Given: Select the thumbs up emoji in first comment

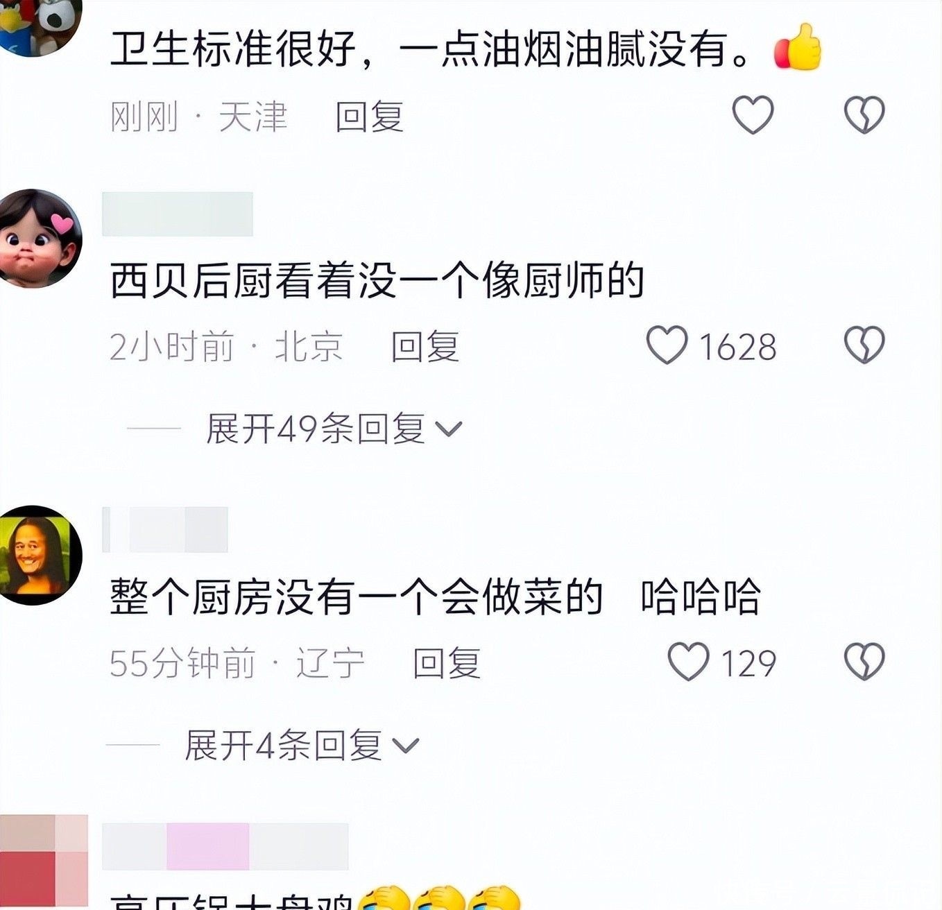Looking at the screenshot, I should pos(798,48).
